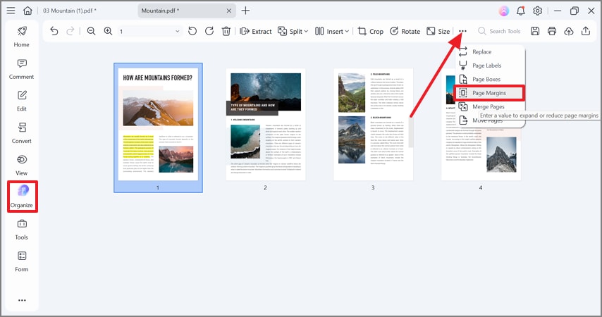Viewport: 602px width, 317px height.
Task: Select page 3 thumbnail
Action: point(373,125)
